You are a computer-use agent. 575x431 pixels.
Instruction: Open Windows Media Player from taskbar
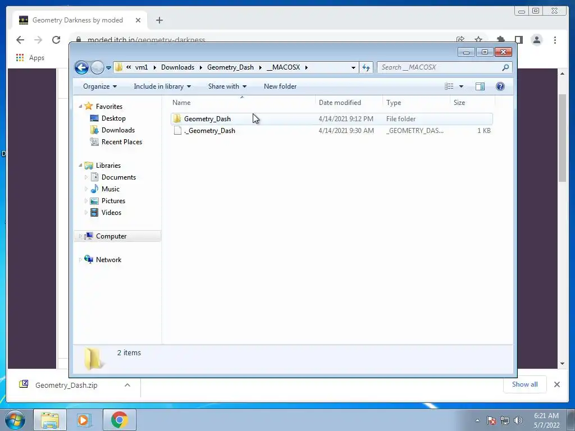(84, 420)
